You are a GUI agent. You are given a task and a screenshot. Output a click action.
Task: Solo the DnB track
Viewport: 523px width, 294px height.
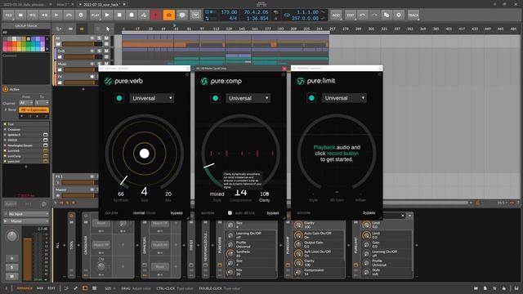tap(99, 51)
